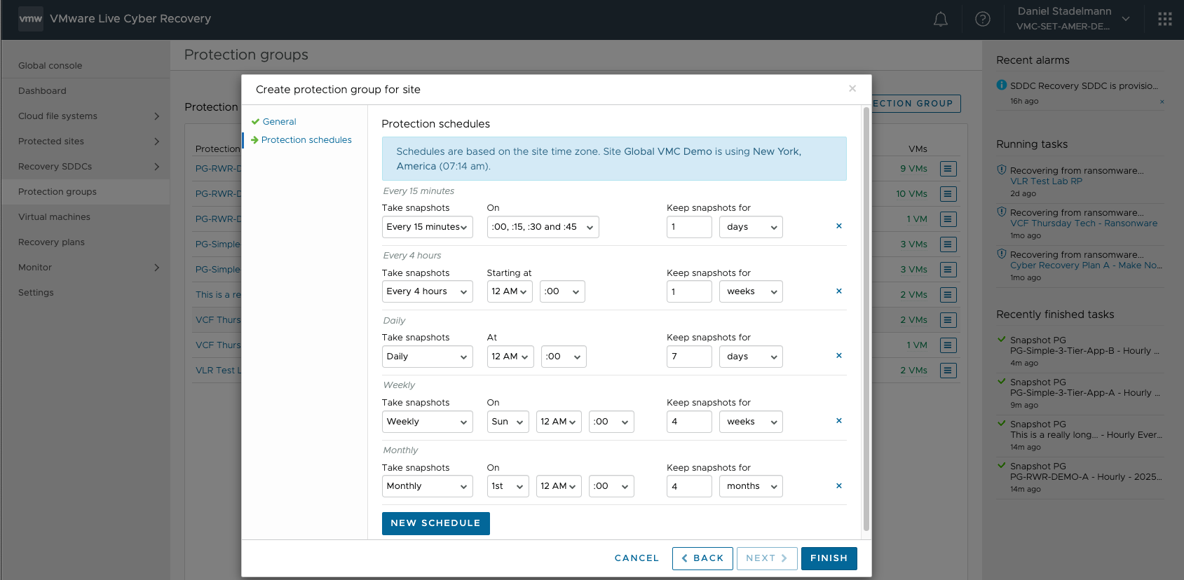Open details icon for This is a re row

click(948, 295)
